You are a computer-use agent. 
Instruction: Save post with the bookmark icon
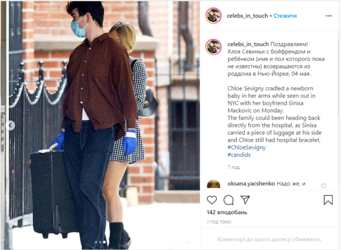click(x=328, y=200)
